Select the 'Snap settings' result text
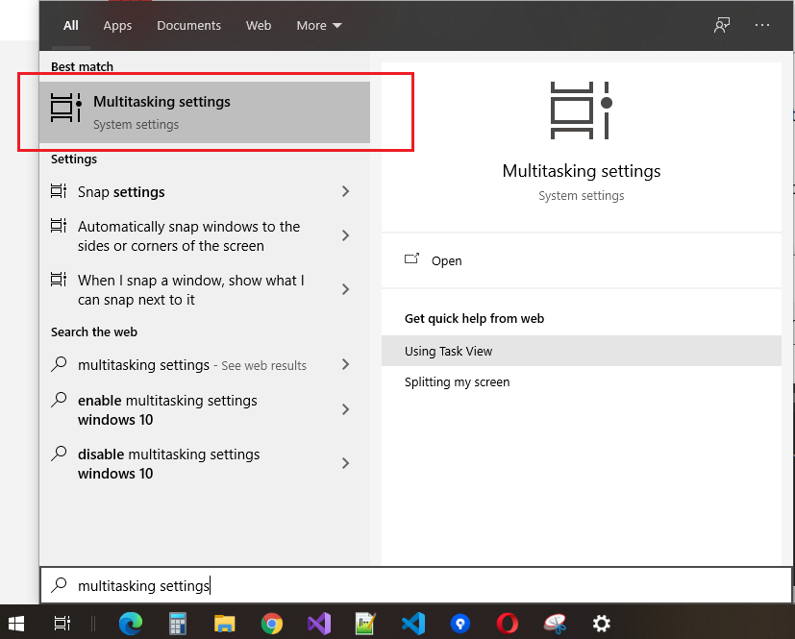The image size is (795, 639). [x=121, y=192]
